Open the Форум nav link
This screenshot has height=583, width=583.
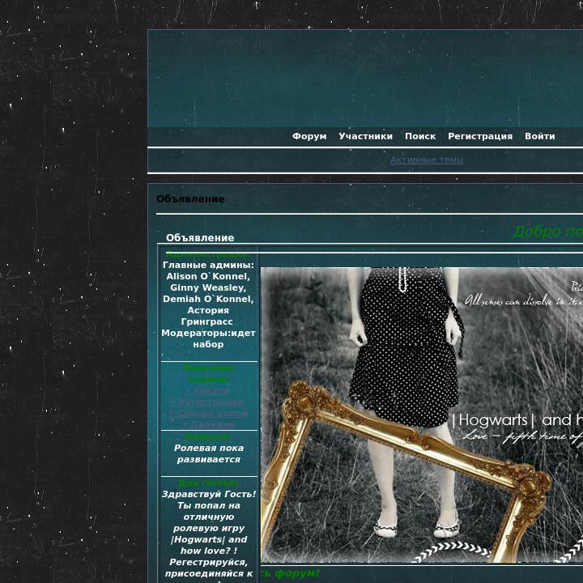(309, 137)
